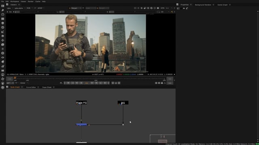Open the Global frame range dropdown
The width and height of the screenshot is (259, 145).
24,83
